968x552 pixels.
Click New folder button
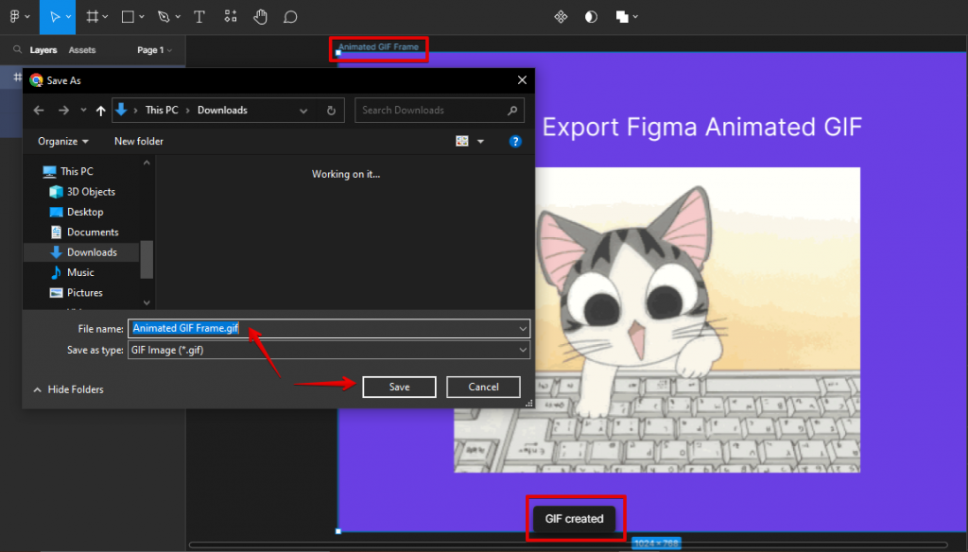click(x=139, y=141)
